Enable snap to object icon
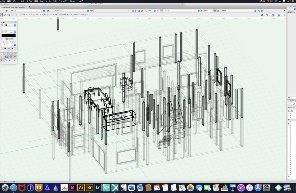Image resolution: width=296 pixels, height=193 pixels. point(7,57)
